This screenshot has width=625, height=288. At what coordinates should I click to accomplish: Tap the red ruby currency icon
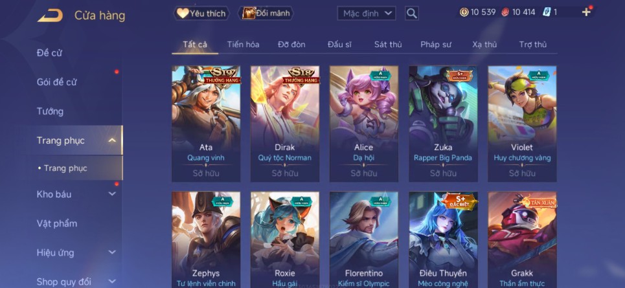(x=505, y=12)
